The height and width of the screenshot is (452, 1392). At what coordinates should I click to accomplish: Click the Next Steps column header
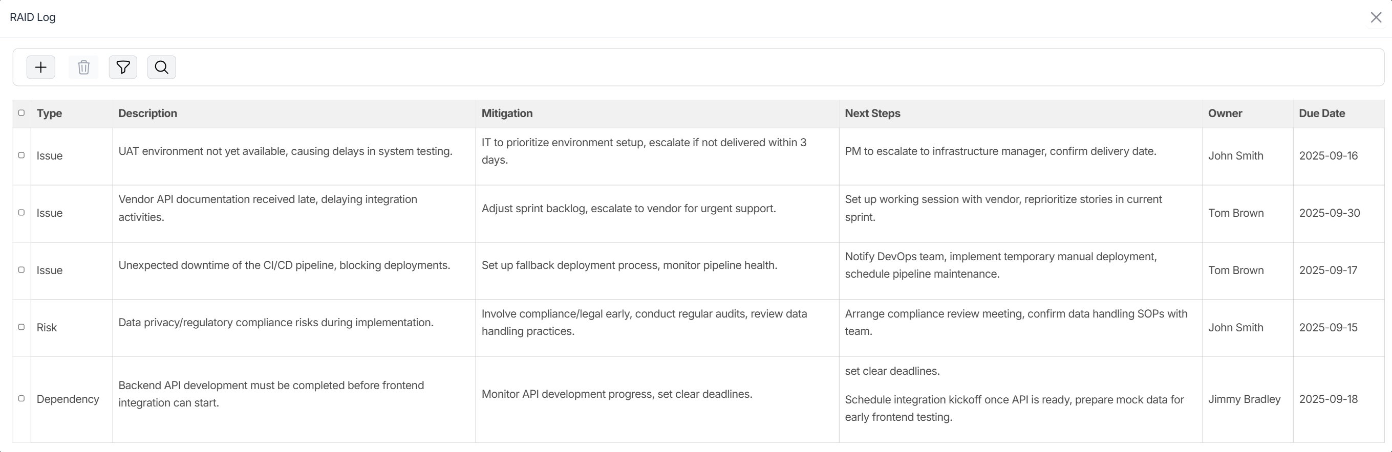(x=872, y=114)
